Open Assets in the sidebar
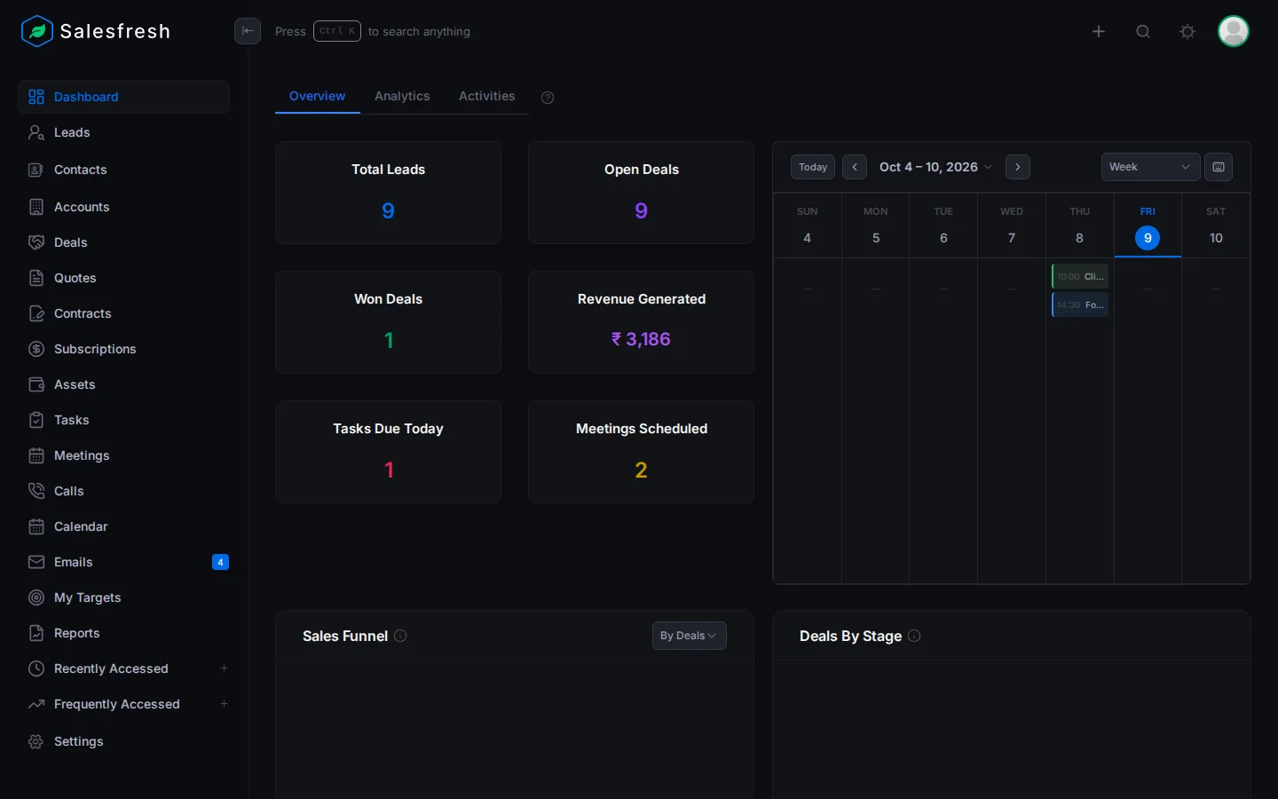The image size is (1278, 799). tap(123, 384)
